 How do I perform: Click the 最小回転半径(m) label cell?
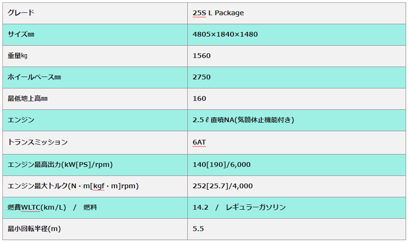[x=35, y=229]
